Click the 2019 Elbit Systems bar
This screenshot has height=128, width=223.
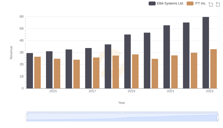127,61
